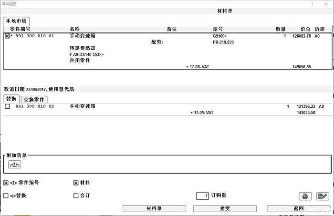This screenshot has height=216, width=334.
Task: Click the 配有: label
Action: point(157,42)
